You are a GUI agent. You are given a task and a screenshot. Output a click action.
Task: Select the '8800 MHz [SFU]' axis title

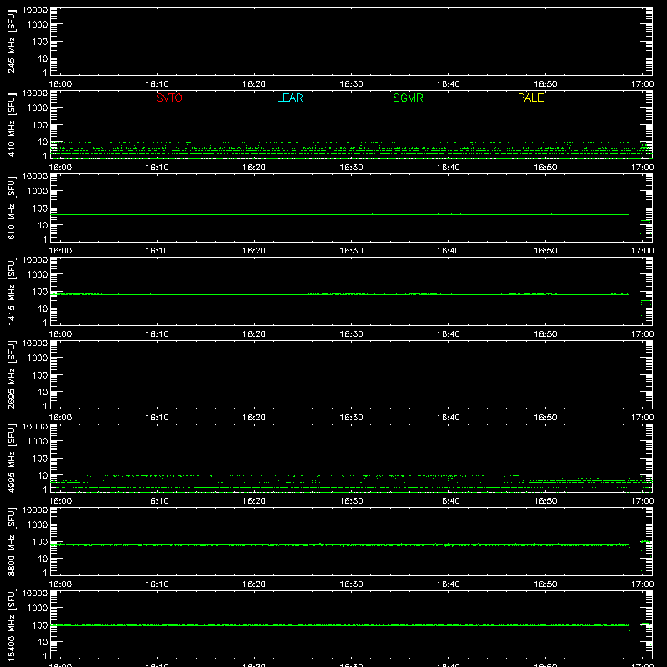pos(12,541)
